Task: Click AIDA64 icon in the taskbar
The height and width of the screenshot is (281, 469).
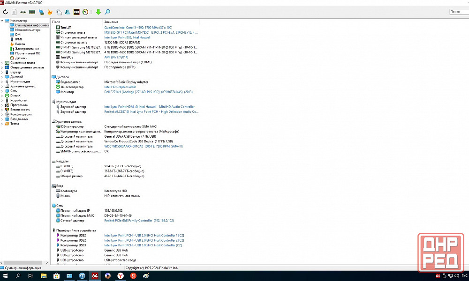Action: tap(95, 276)
